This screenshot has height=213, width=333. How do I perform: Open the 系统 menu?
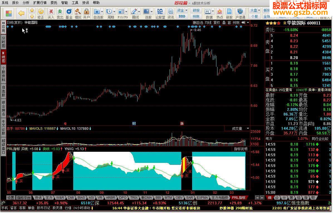(5, 3)
